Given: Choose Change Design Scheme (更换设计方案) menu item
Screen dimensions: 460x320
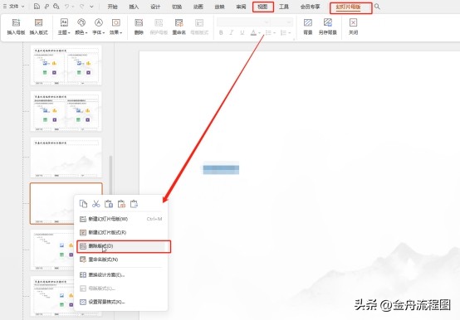Looking at the screenshot, I should coord(121,275).
